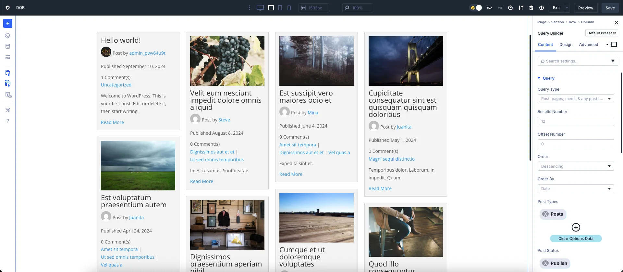This screenshot has width=623, height=272.
Task: Open the editing history clock icon
Action: pyautogui.click(x=510, y=8)
